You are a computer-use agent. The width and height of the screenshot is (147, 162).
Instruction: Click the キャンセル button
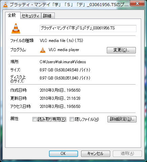point(96,154)
